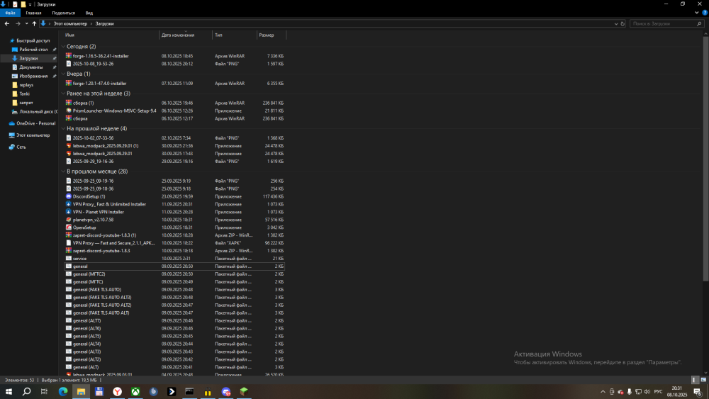This screenshot has width=709, height=399.
Task: Select the PrismLauncher-Windows-MSVC-Setup icon
Action: tap(68, 111)
